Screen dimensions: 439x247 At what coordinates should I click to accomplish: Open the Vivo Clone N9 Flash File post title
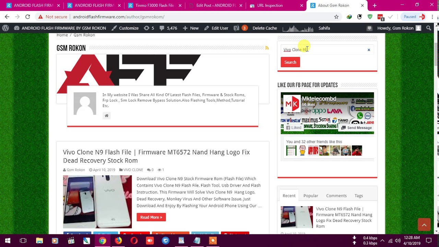tap(156, 156)
